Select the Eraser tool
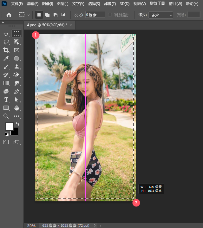Viewport: 203px width, 228px height. [16, 75]
